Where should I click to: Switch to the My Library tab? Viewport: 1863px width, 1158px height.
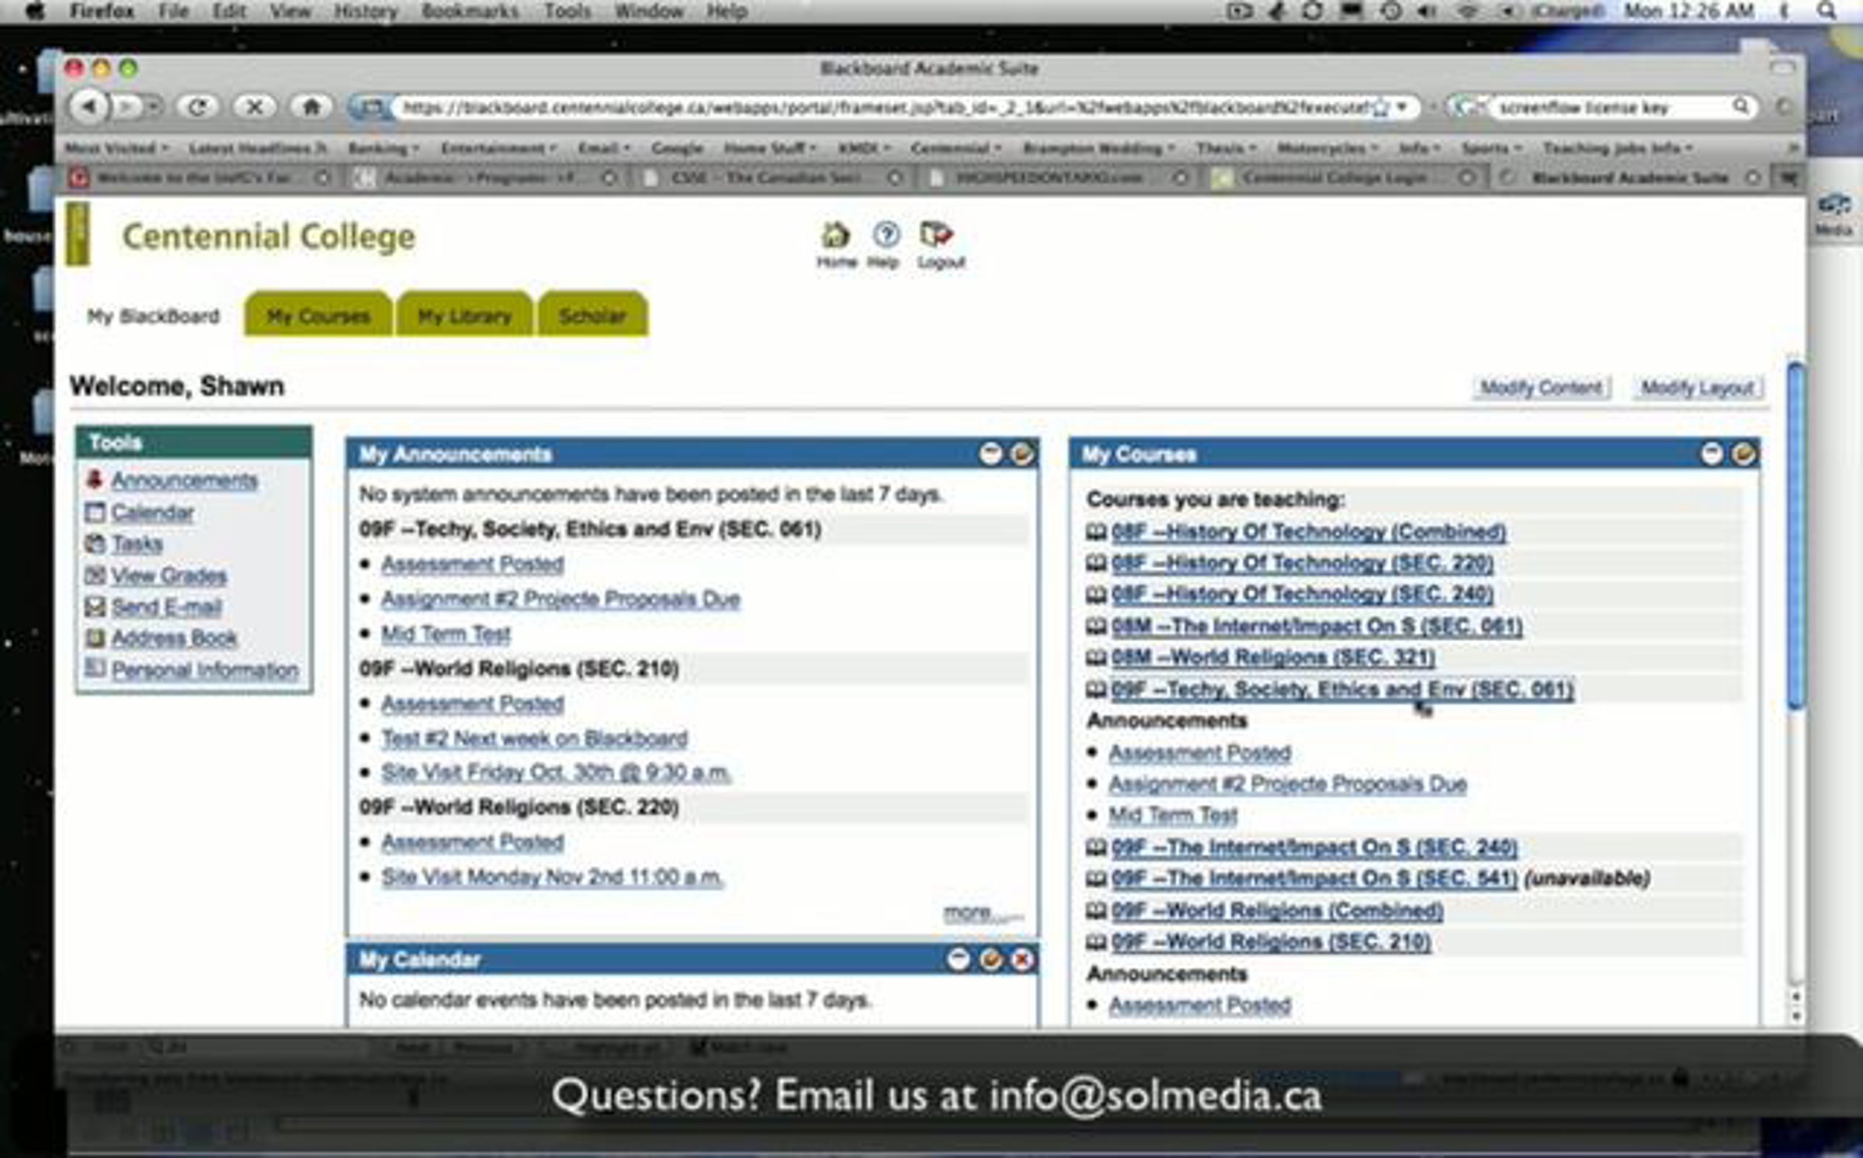[x=465, y=315]
